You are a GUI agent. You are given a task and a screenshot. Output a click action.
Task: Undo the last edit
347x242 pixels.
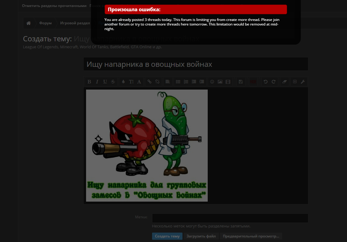tap(265, 82)
